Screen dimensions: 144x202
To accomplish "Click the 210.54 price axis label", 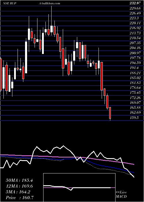I will pyautogui.click(x=135, y=38).
